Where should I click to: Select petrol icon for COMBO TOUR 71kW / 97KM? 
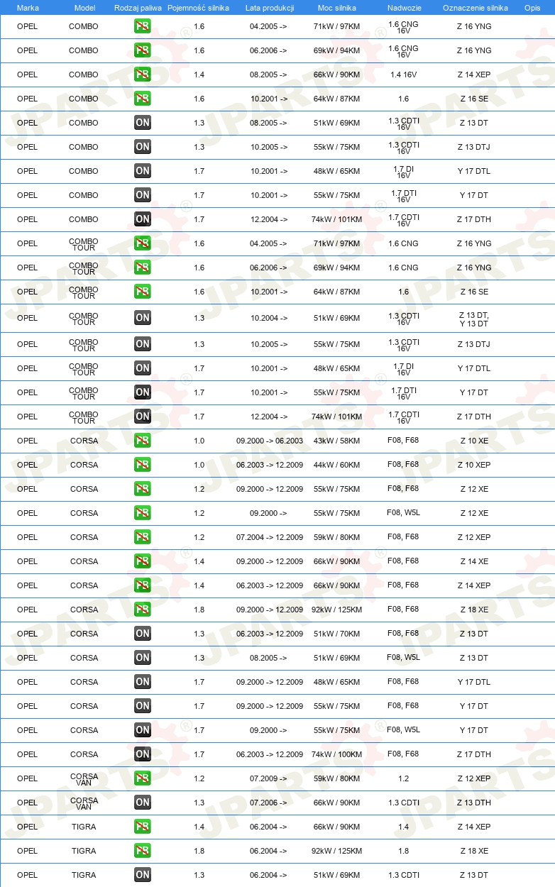(x=142, y=243)
